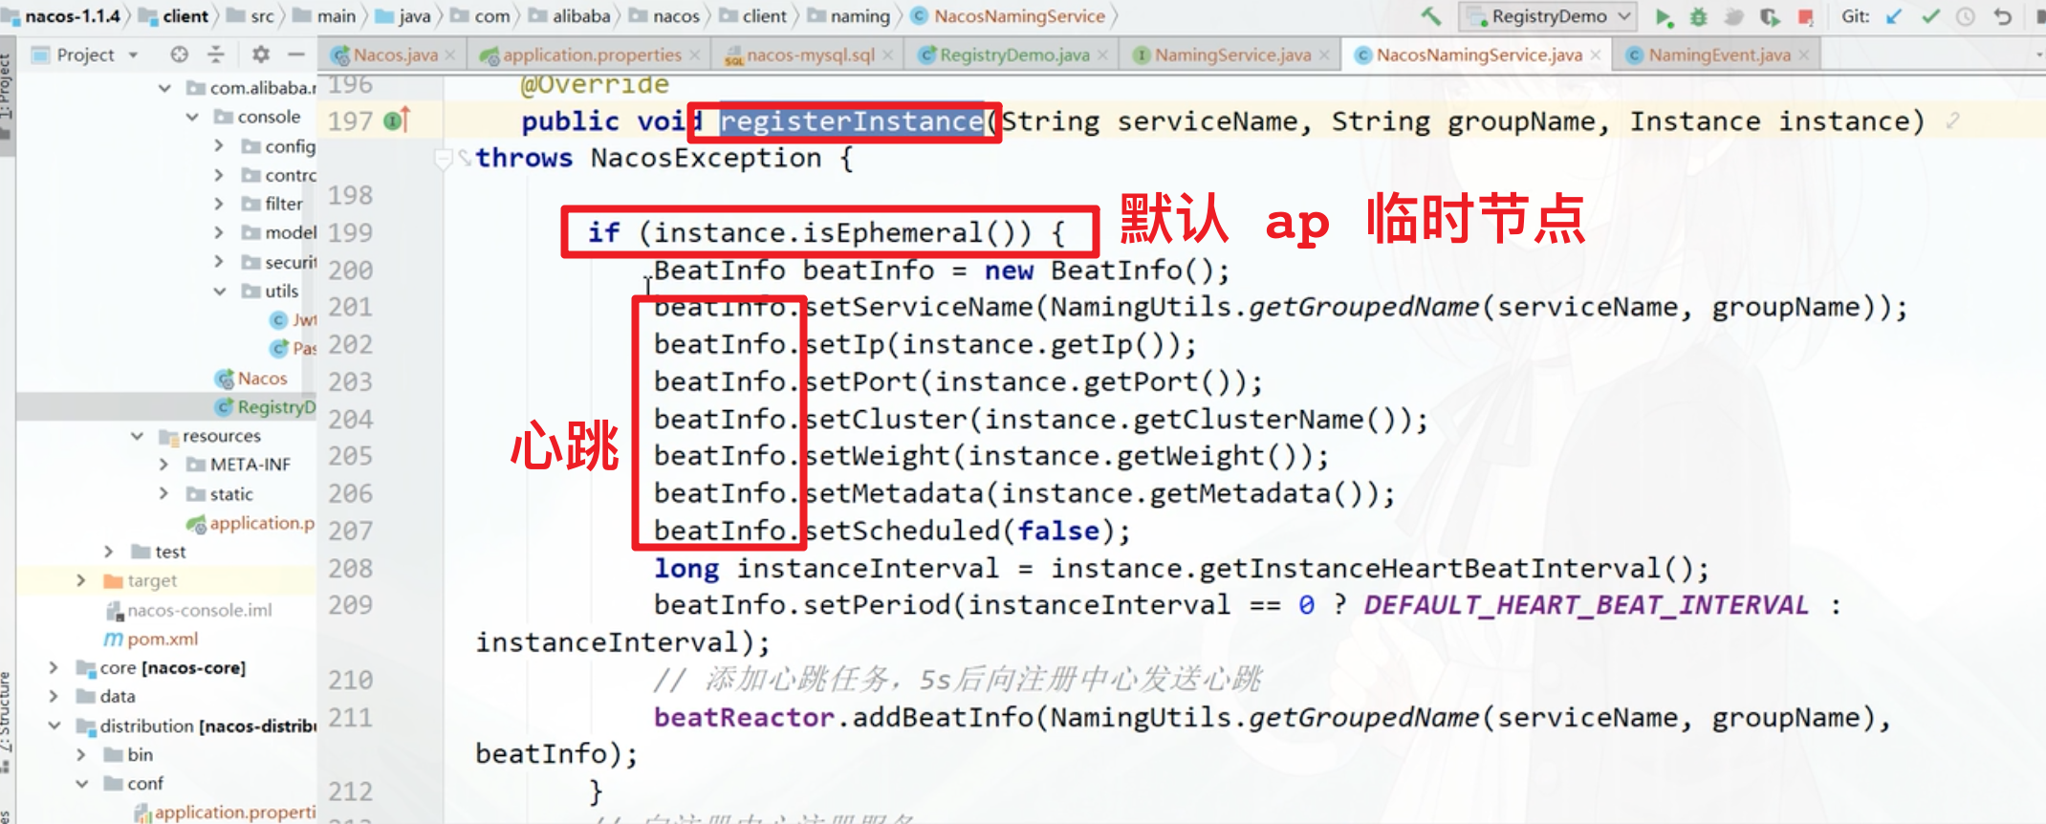Hide the Project panel with minus icon
The image size is (2046, 824).
(296, 54)
